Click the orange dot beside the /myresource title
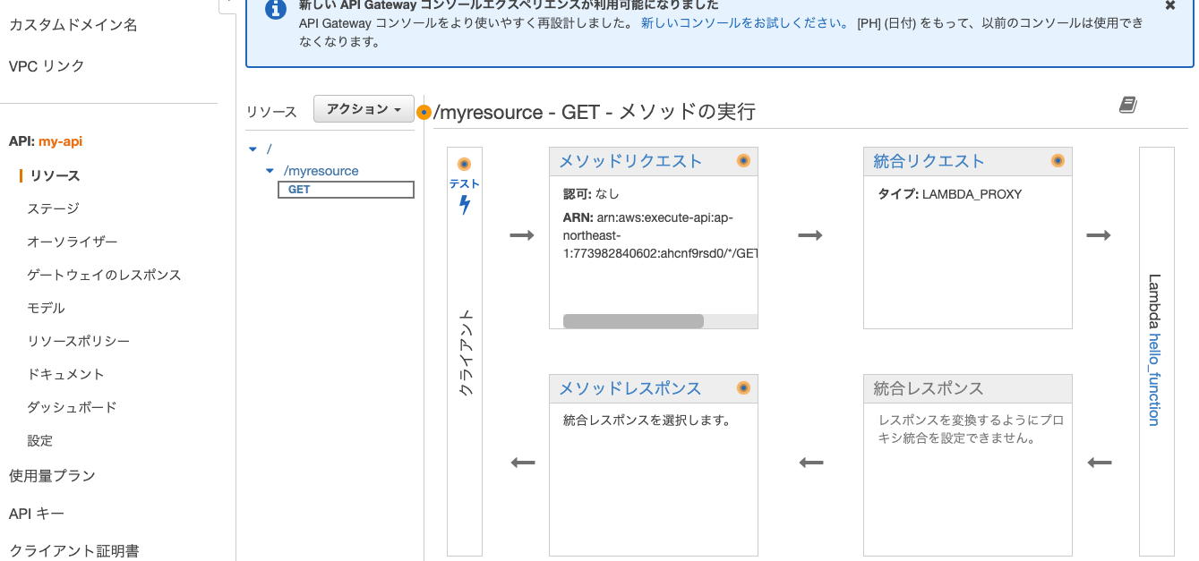 (x=424, y=113)
